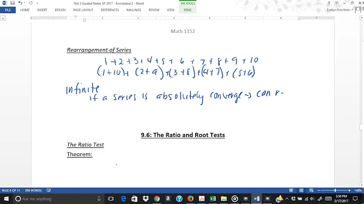Screen dimensions: 364x204
Task: Open the Windows Start menu
Action: (x=6, y=198)
